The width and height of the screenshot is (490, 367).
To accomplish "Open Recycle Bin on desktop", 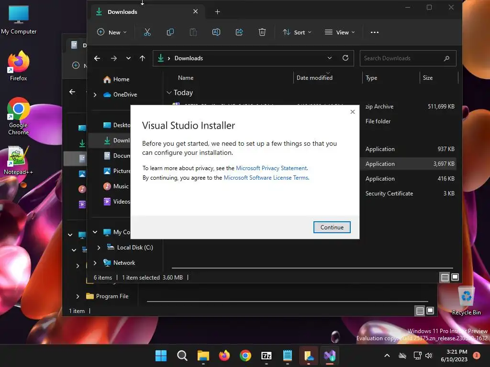I will click(466, 301).
